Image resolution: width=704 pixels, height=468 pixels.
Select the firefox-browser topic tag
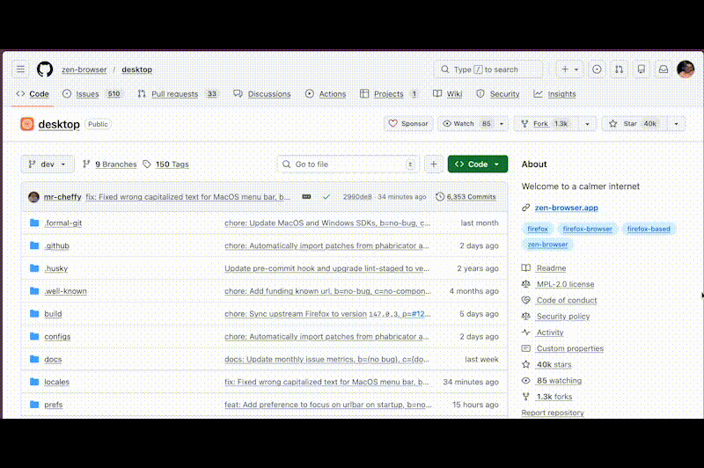[x=587, y=229]
